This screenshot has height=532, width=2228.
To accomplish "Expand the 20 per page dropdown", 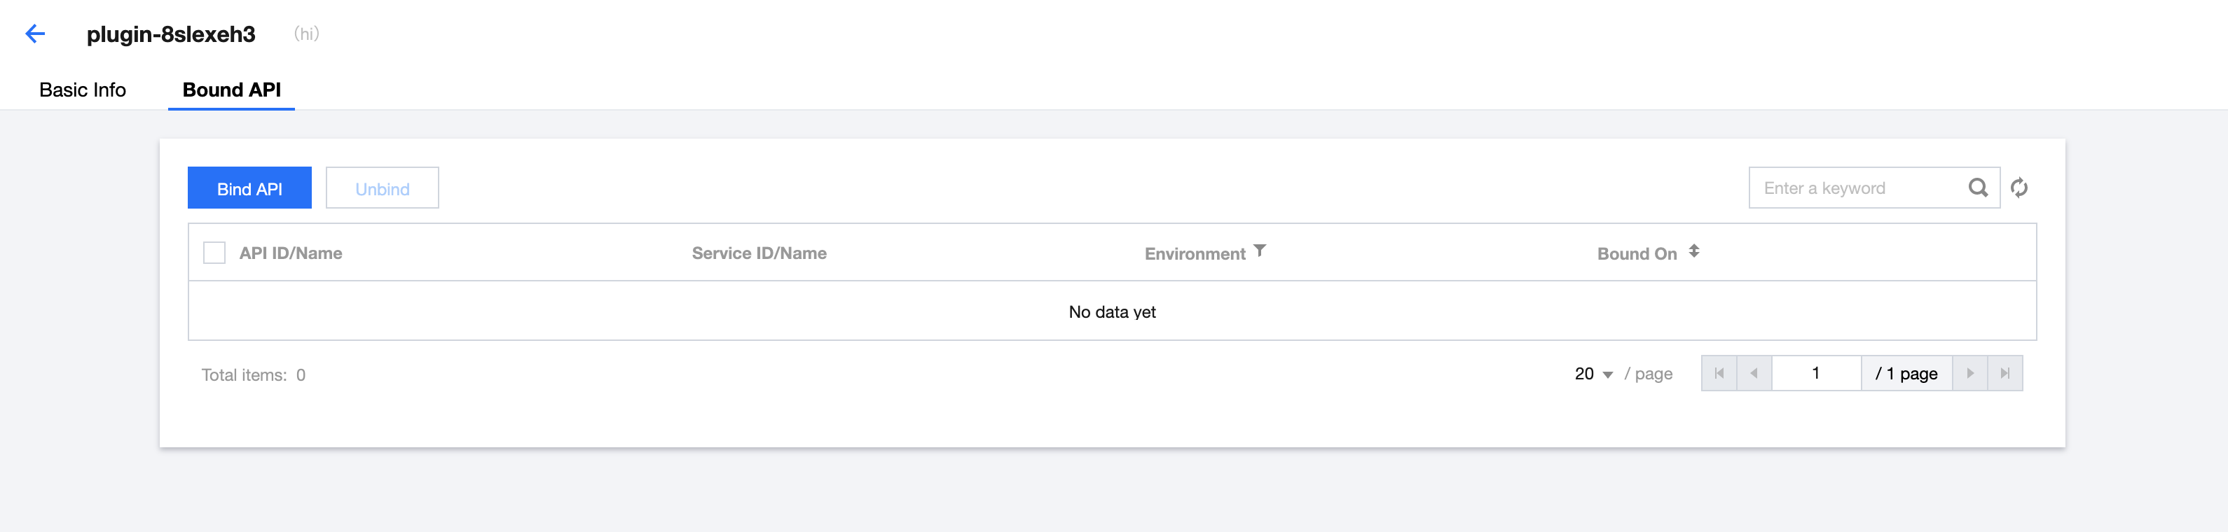I will click(1593, 374).
